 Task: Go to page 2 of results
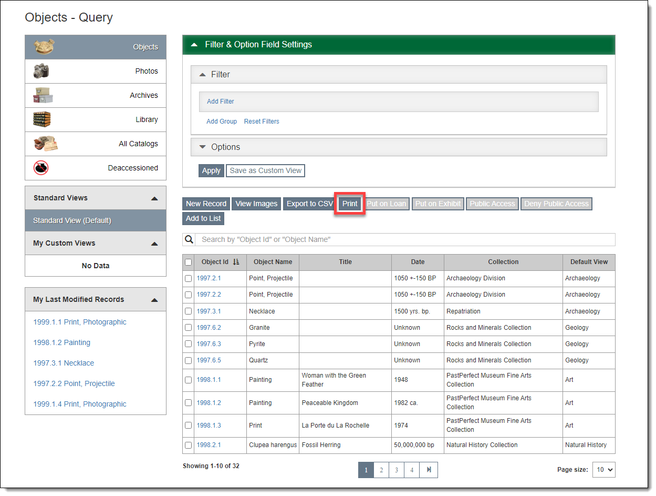pos(381,470)
